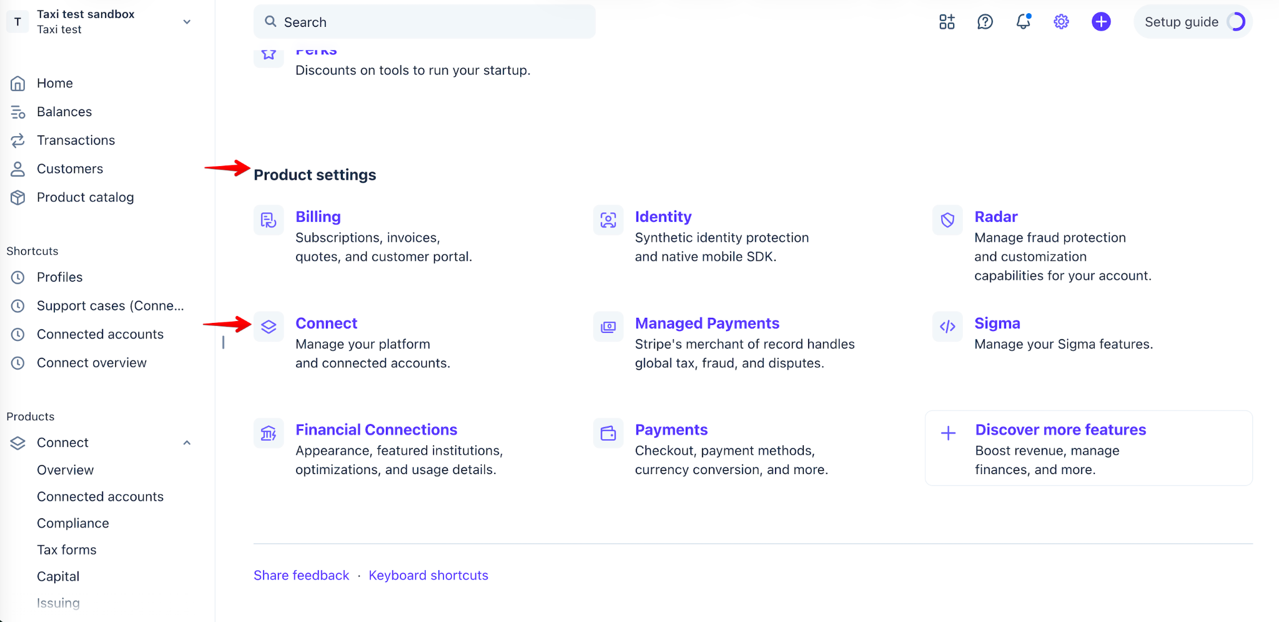This screenshot has width=1279, height=622.
Task: Click the Billing product icon
Action: [x=269, y=220]
